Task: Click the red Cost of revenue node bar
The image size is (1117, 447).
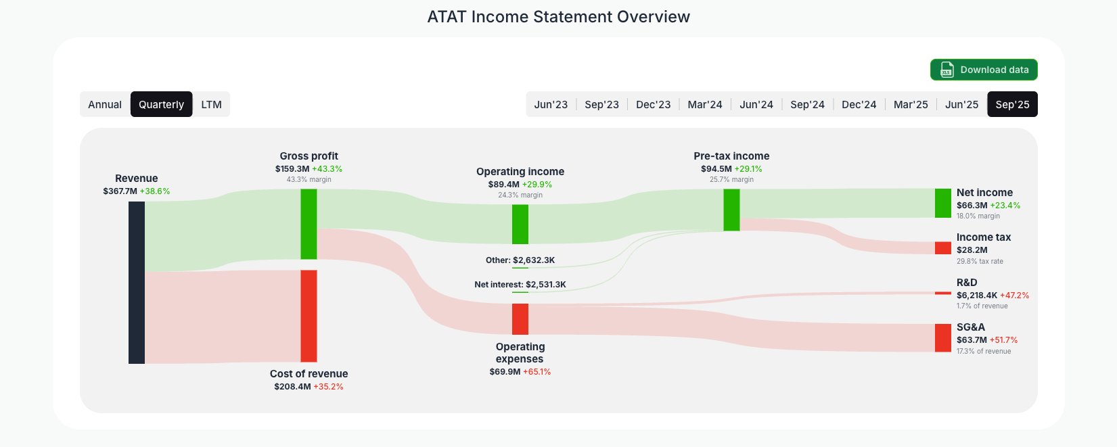Action: pyautogui.click(x=309, y=316)
